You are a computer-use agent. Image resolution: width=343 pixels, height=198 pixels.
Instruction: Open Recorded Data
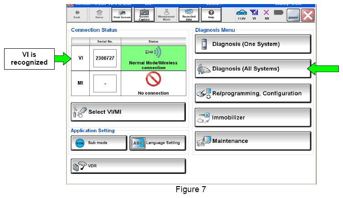pos(189,15)
